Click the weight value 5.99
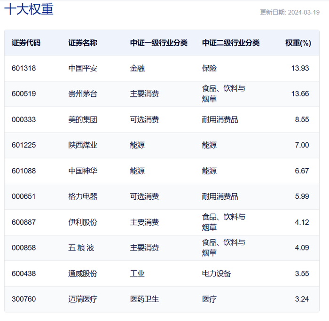Image resolution: width=329 pixels, height=321 pixels. tap(302, 196)
